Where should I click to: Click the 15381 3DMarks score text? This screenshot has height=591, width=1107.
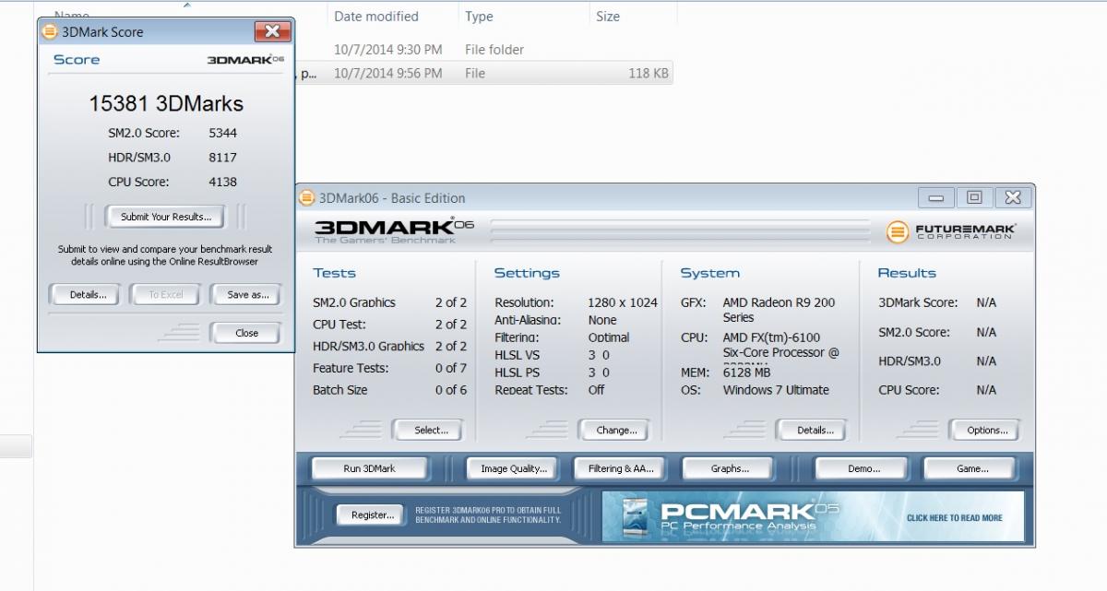[x=166, y=103]
